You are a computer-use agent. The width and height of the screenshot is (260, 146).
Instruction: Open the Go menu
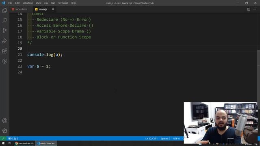pos(46,3)
